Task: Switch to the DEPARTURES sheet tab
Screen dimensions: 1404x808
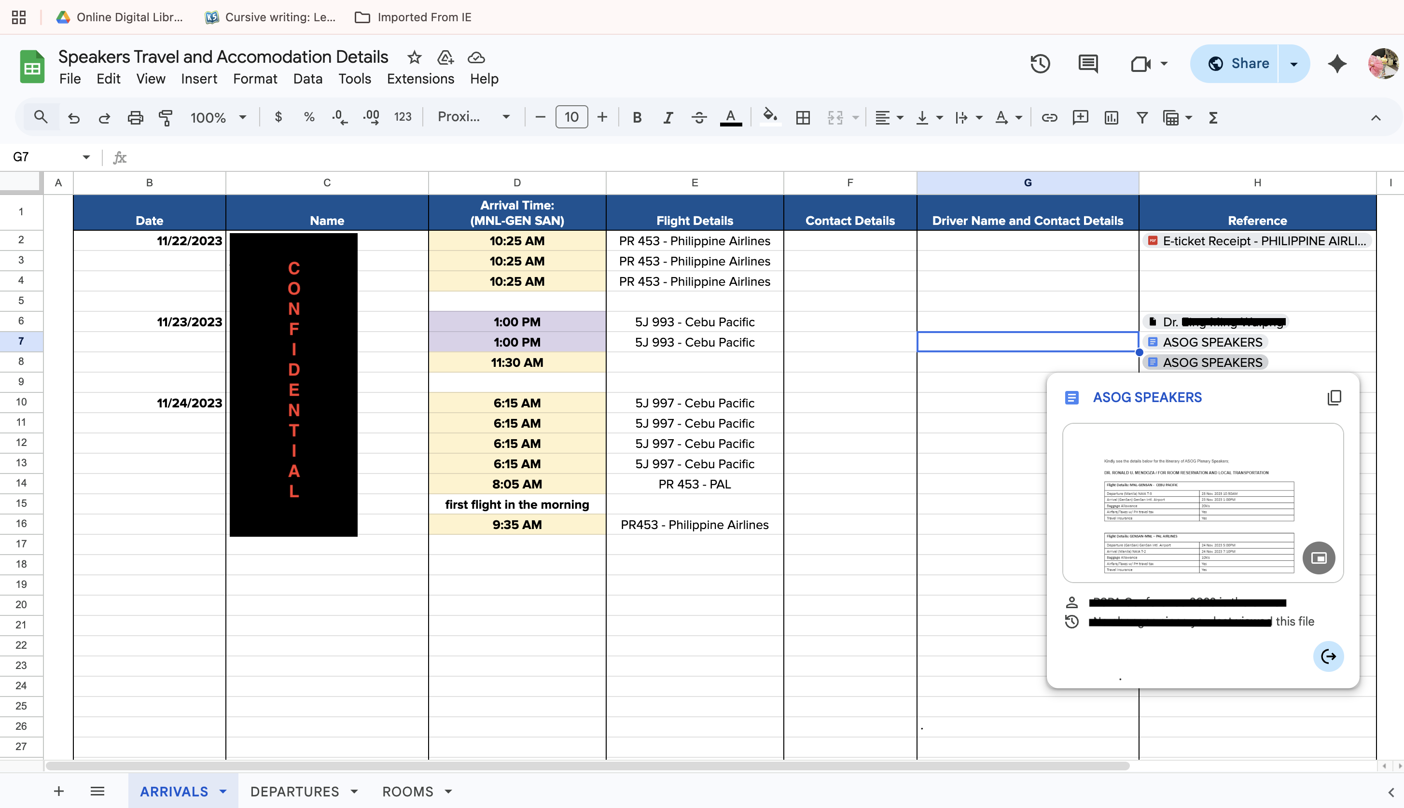Action: coord(294,792)
